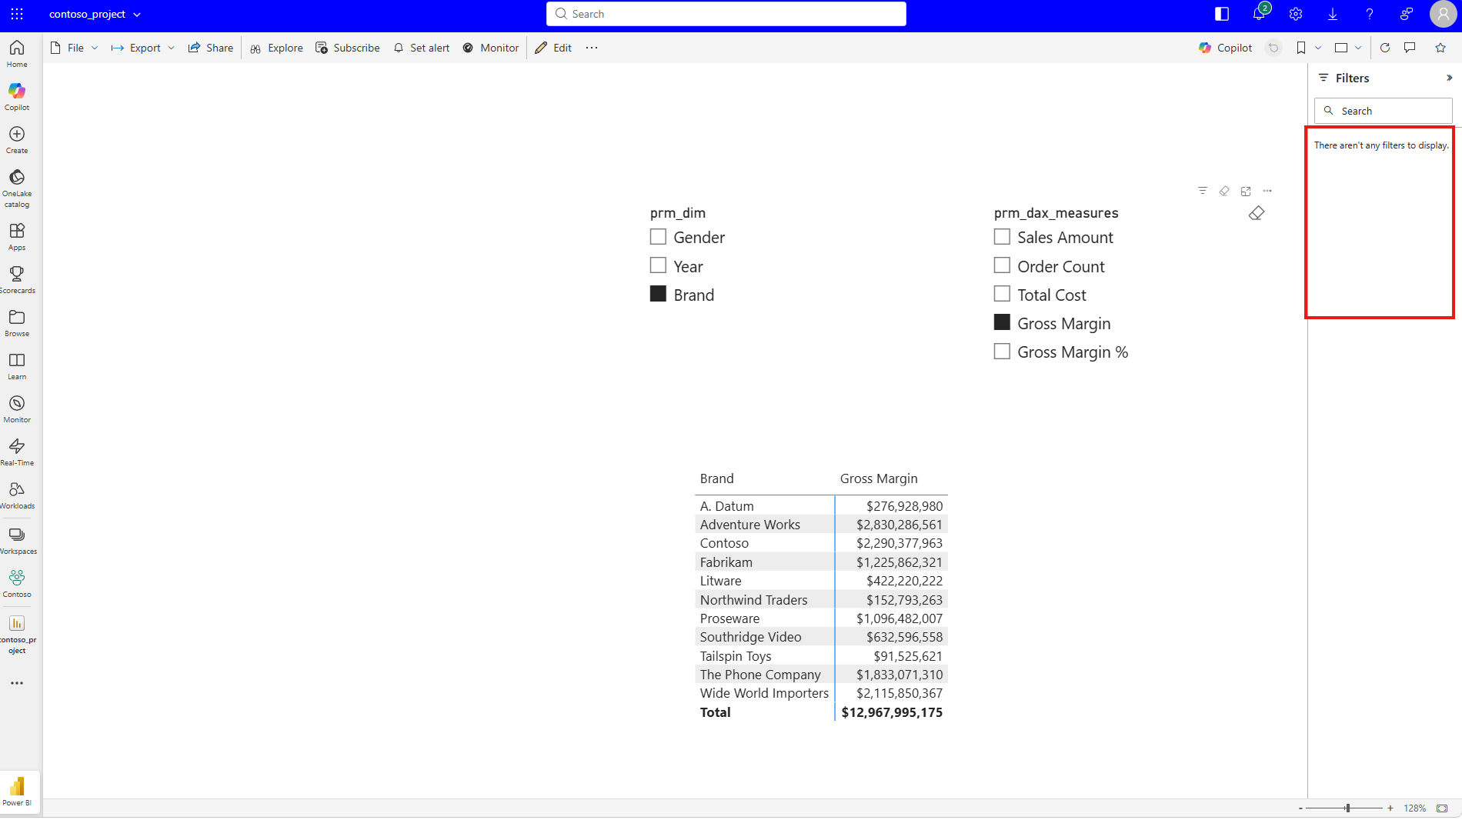
Task: Open contoso_project report in sidebar
Action: tap(17, 634)
